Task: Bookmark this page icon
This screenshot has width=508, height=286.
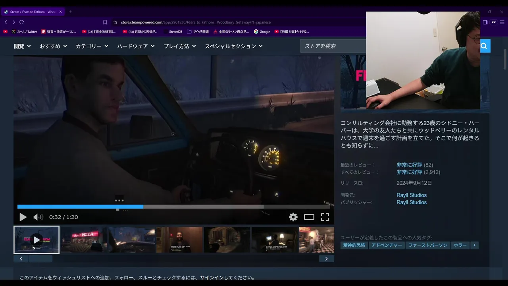Action: coord(105,22)
